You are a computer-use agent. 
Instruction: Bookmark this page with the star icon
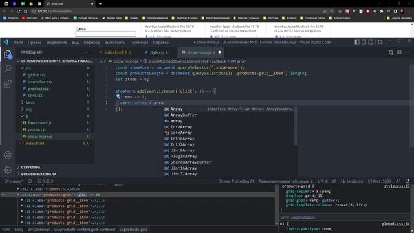[332, 12]
